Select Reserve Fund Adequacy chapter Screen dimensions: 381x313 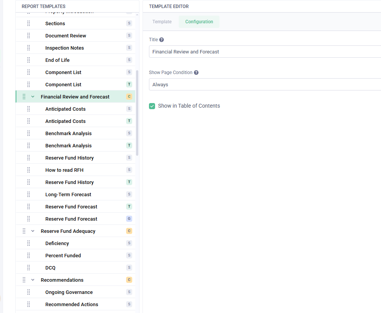tap(75, 231)
